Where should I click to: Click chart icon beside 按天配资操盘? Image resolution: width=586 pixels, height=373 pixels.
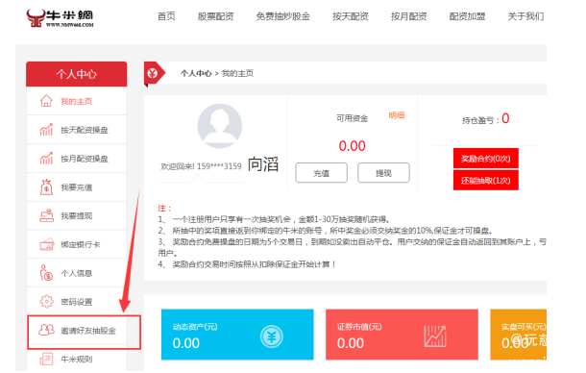point(46,130)
